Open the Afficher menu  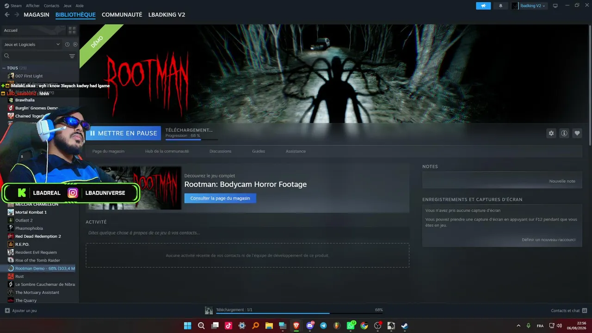coord(33,6)
